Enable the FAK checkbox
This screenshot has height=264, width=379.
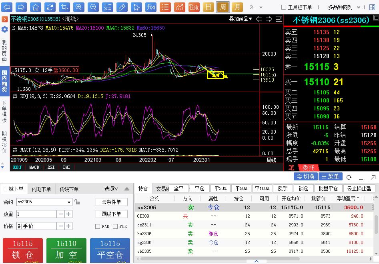(x=98, y=226)
